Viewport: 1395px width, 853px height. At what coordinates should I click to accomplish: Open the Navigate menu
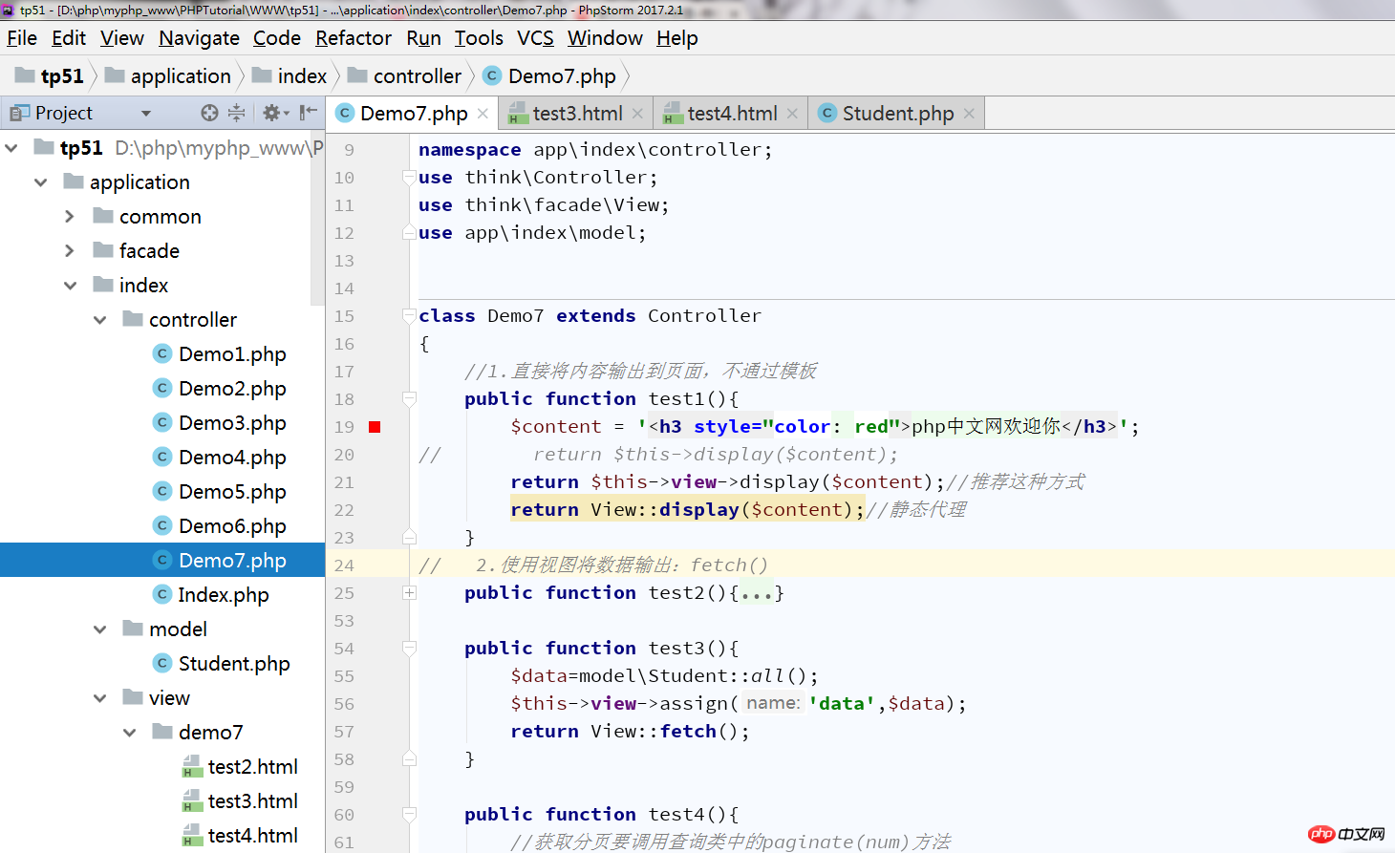click(x=199, y=38)
